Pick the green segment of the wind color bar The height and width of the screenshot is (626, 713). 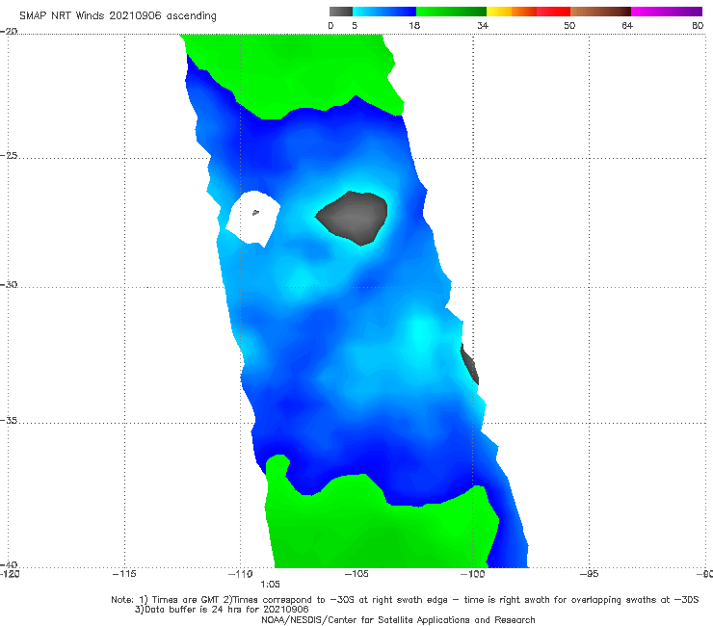[451, 12]
